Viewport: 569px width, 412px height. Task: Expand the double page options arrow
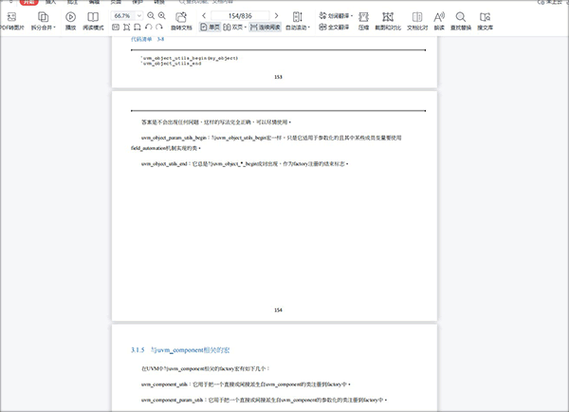point(246,28)
